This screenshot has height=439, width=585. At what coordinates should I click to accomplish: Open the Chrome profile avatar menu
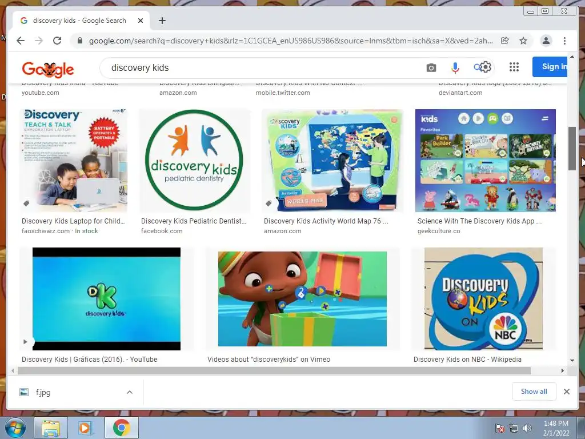click(546, 41)
